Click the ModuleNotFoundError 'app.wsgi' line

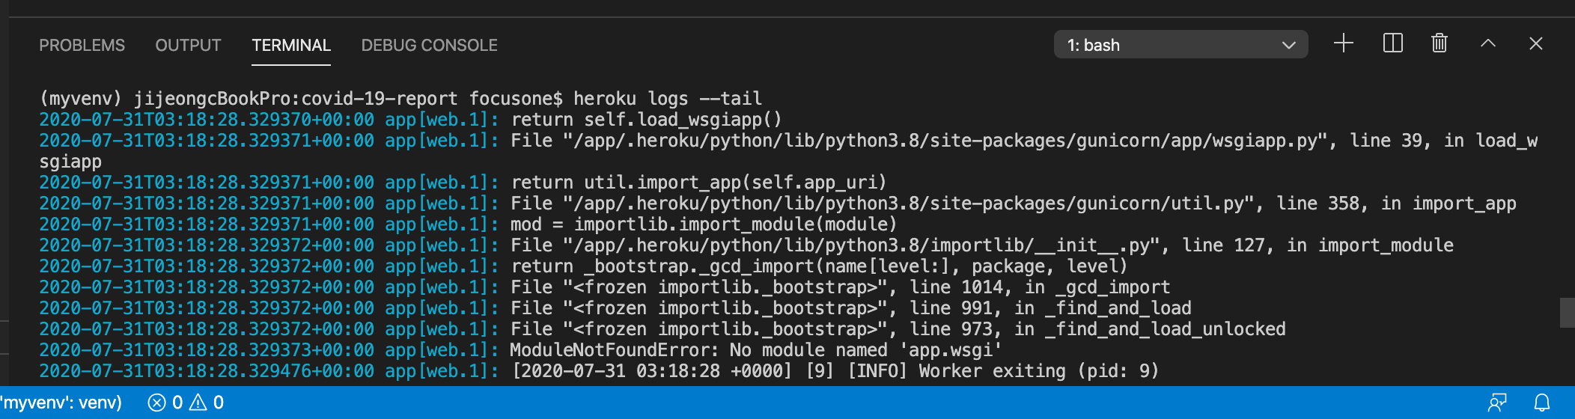point(755,350)
